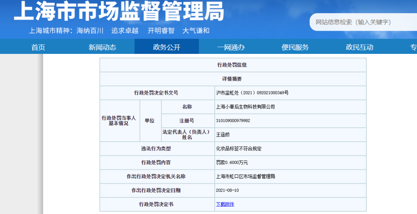Click the 行政处罚当事人基本情况 label cell
Viewport: 417px width, 214px height.
(x=120, y=120)
